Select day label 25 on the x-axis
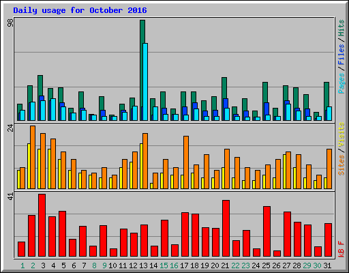Image resolution: width=349 pixels, height=273 pixels. click(x=266, y=265)
